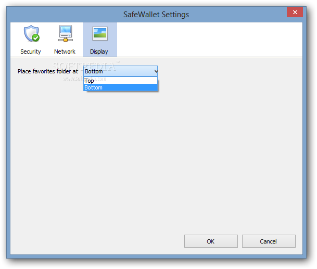317x269 pixels.
Task: Switch to the Security tab label
Action: click(x=31, y=52)
